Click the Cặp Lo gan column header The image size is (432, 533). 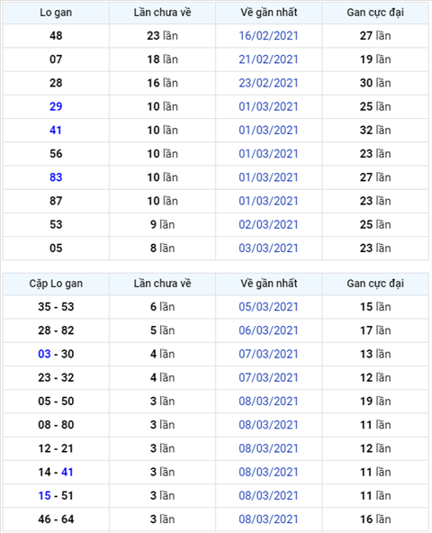tap(56, 284)
